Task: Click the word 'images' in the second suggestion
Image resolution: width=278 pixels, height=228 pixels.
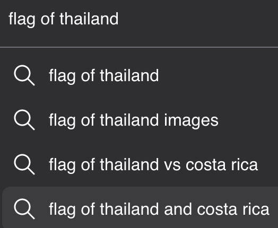Action: [x=191, y=120]
